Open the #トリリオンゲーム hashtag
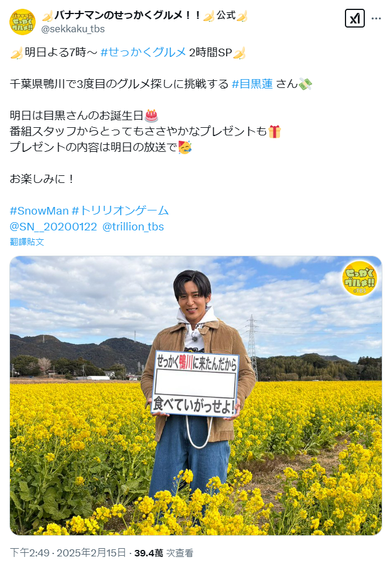Screen dimensions: 390x564 120,211
